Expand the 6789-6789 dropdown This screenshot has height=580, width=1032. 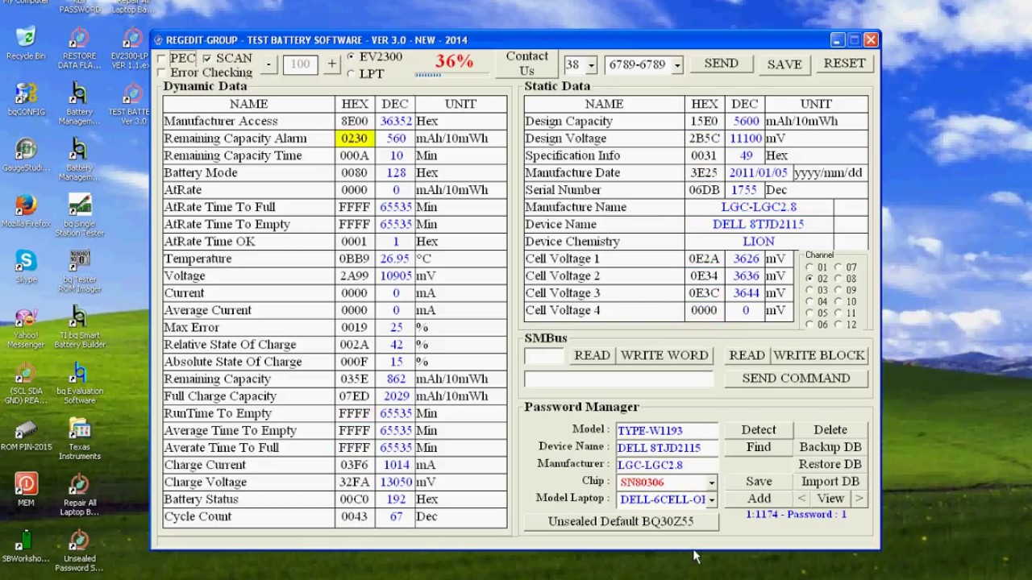click(x=677, y=65)
